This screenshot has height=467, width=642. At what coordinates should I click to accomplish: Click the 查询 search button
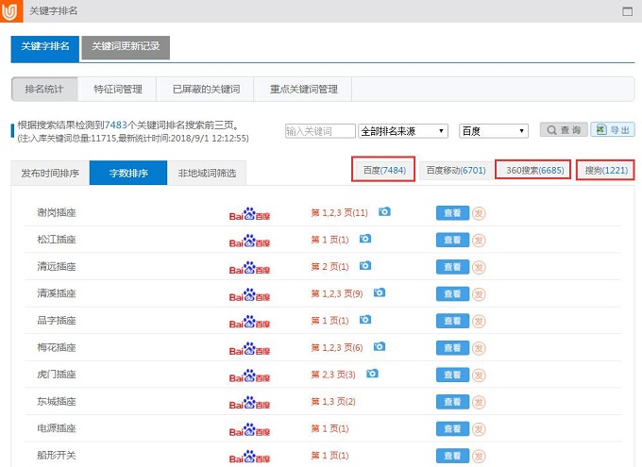point(564,130)
